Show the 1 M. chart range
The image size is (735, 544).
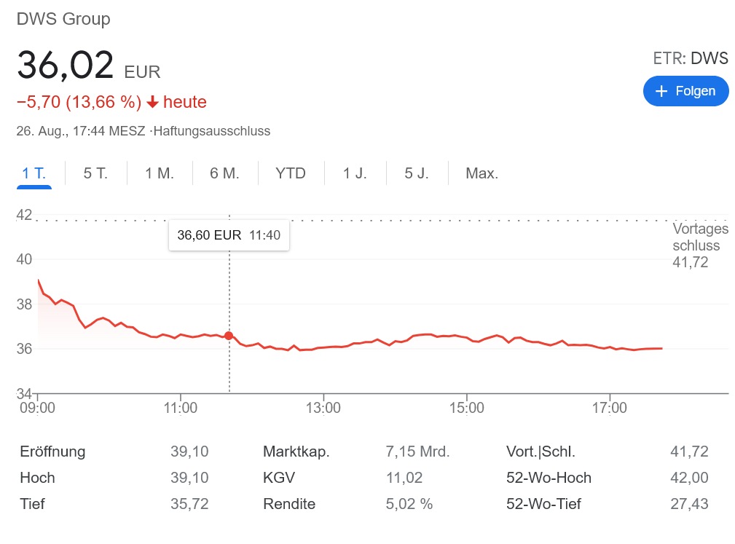pos(160,173)
